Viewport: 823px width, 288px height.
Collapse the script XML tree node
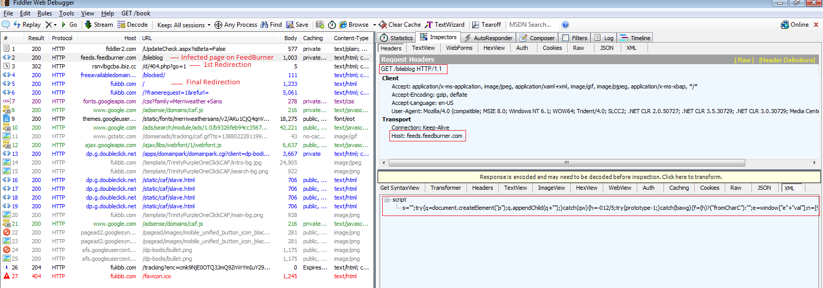click(387, 200)
